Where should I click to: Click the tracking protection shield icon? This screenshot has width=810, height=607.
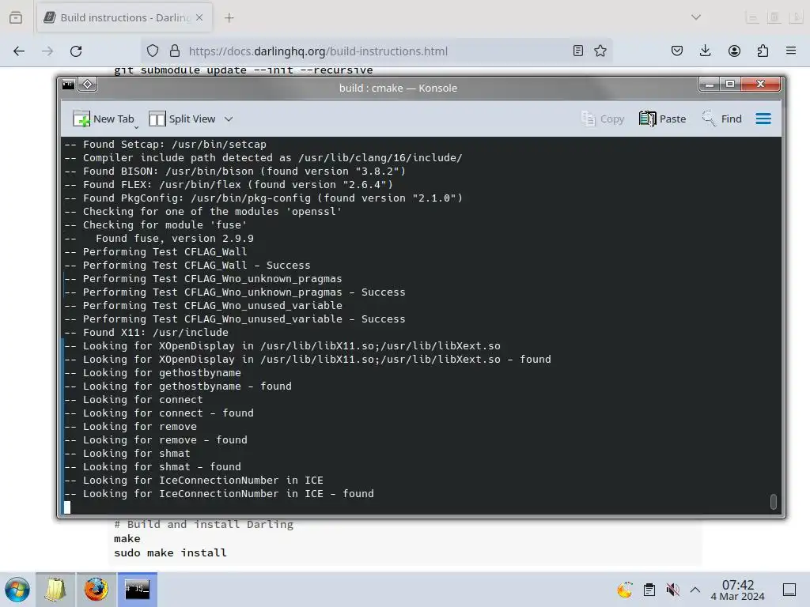pyautogui.click(x=153, y=51)
